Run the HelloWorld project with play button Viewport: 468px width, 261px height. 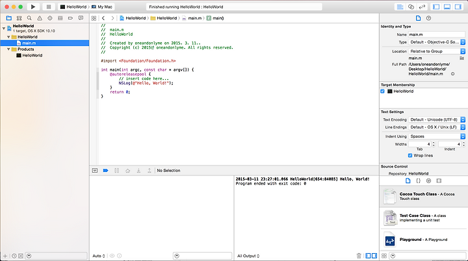[x=33, y=6]
